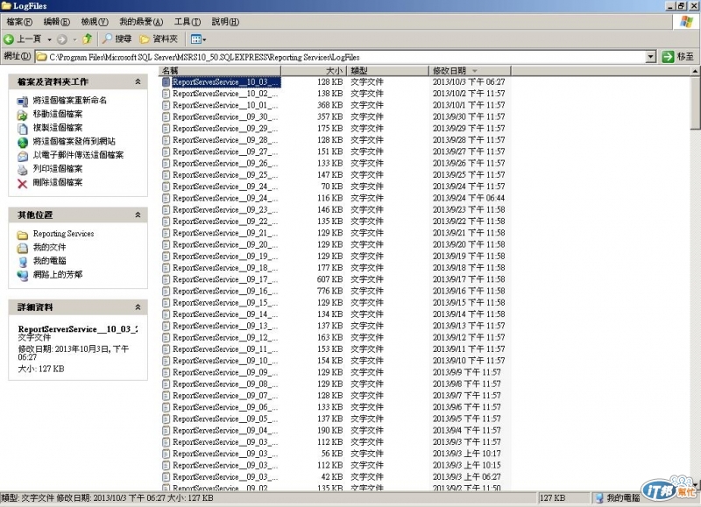701x507 pixels.
Task: Open Reporting Services folder link
Action: pyautogui.click(x=63, y=234)
